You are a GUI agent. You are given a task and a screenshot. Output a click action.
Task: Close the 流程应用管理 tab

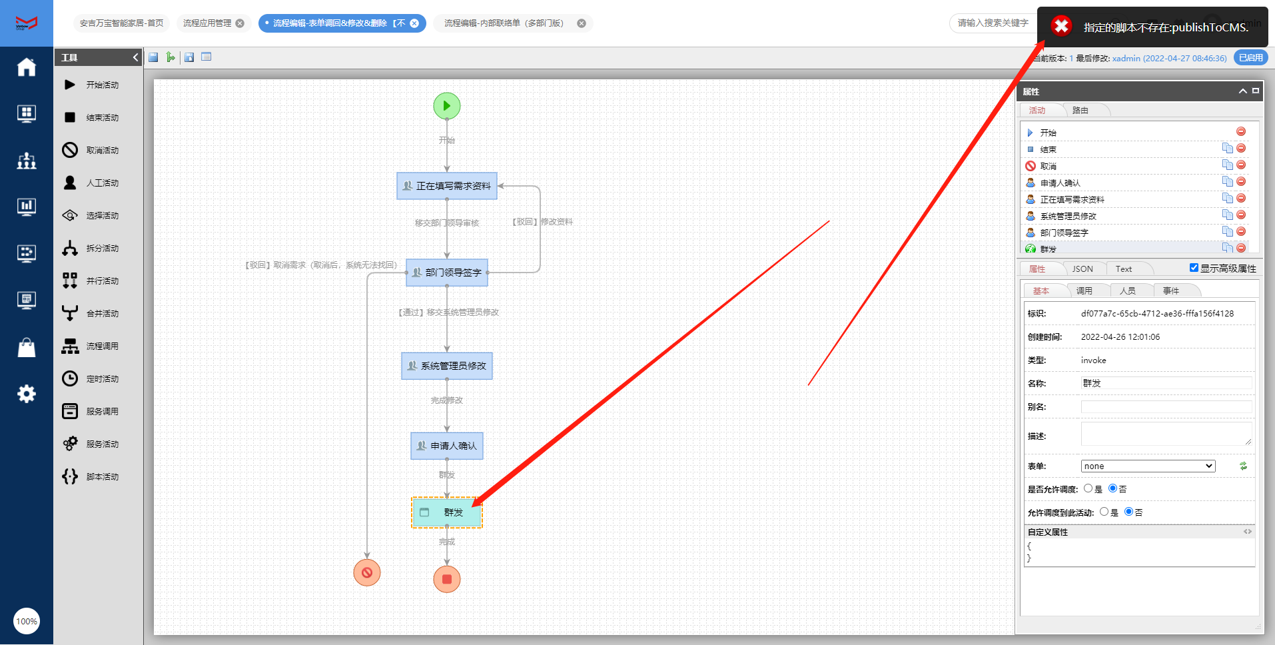point(240,23)
